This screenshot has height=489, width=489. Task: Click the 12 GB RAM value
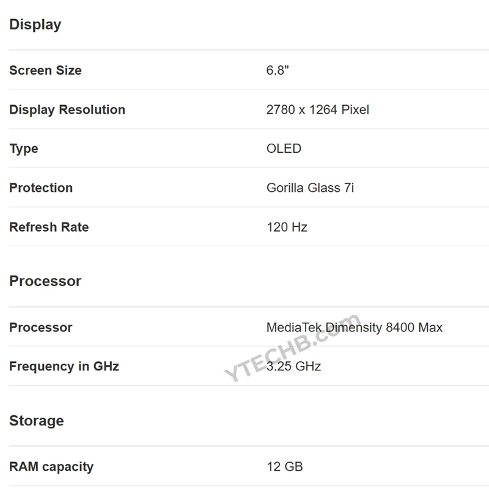click(284, 466)
